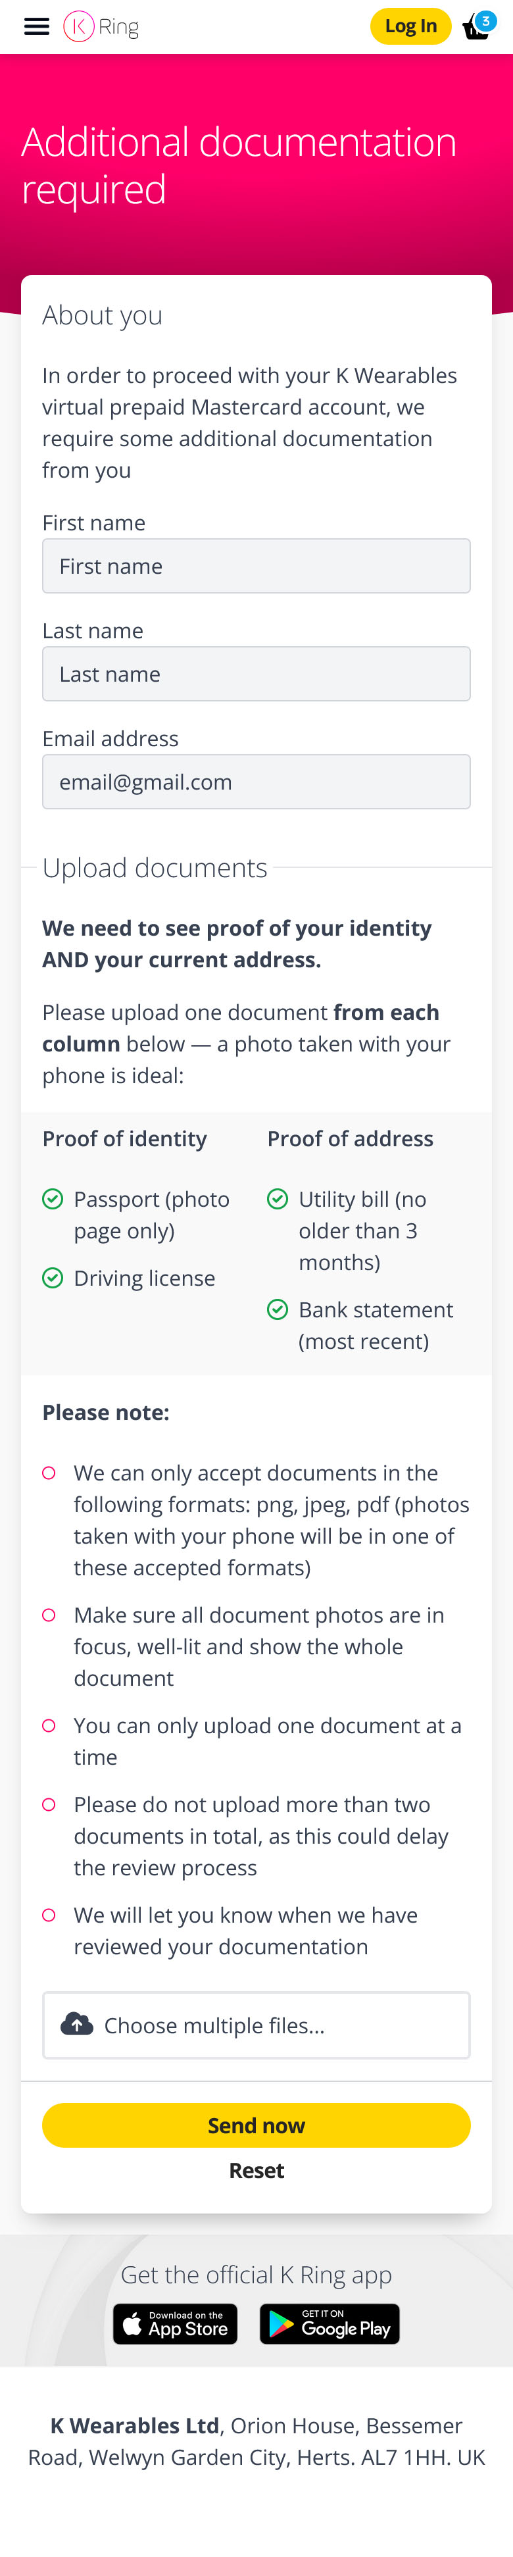The width and height of the screenshot is (513, 2557).
Task: Click the K Ring logo
Action: click(x=101, y=27)
